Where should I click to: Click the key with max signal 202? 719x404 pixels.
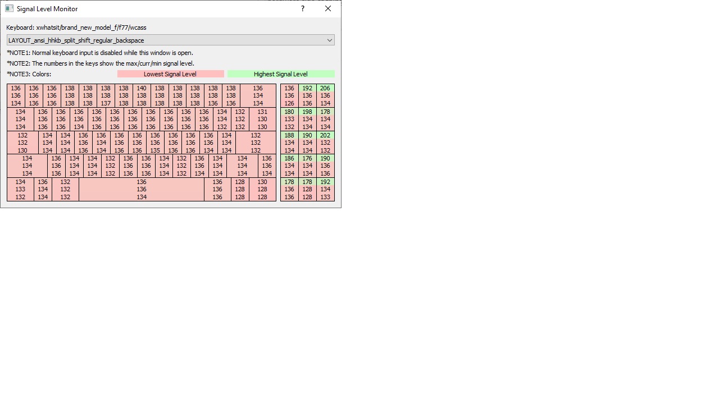tap(325, 143)
